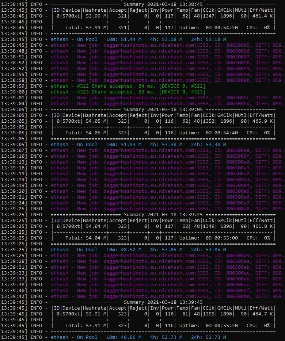Click the On Pool value '10m: 46.96 M'
Viewport: 285px width, 341px height.
[123, 337]
